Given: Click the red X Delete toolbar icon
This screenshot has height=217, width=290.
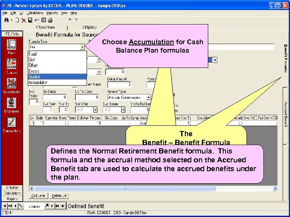Looking at the screenshot, I should [x=23, y=20].
